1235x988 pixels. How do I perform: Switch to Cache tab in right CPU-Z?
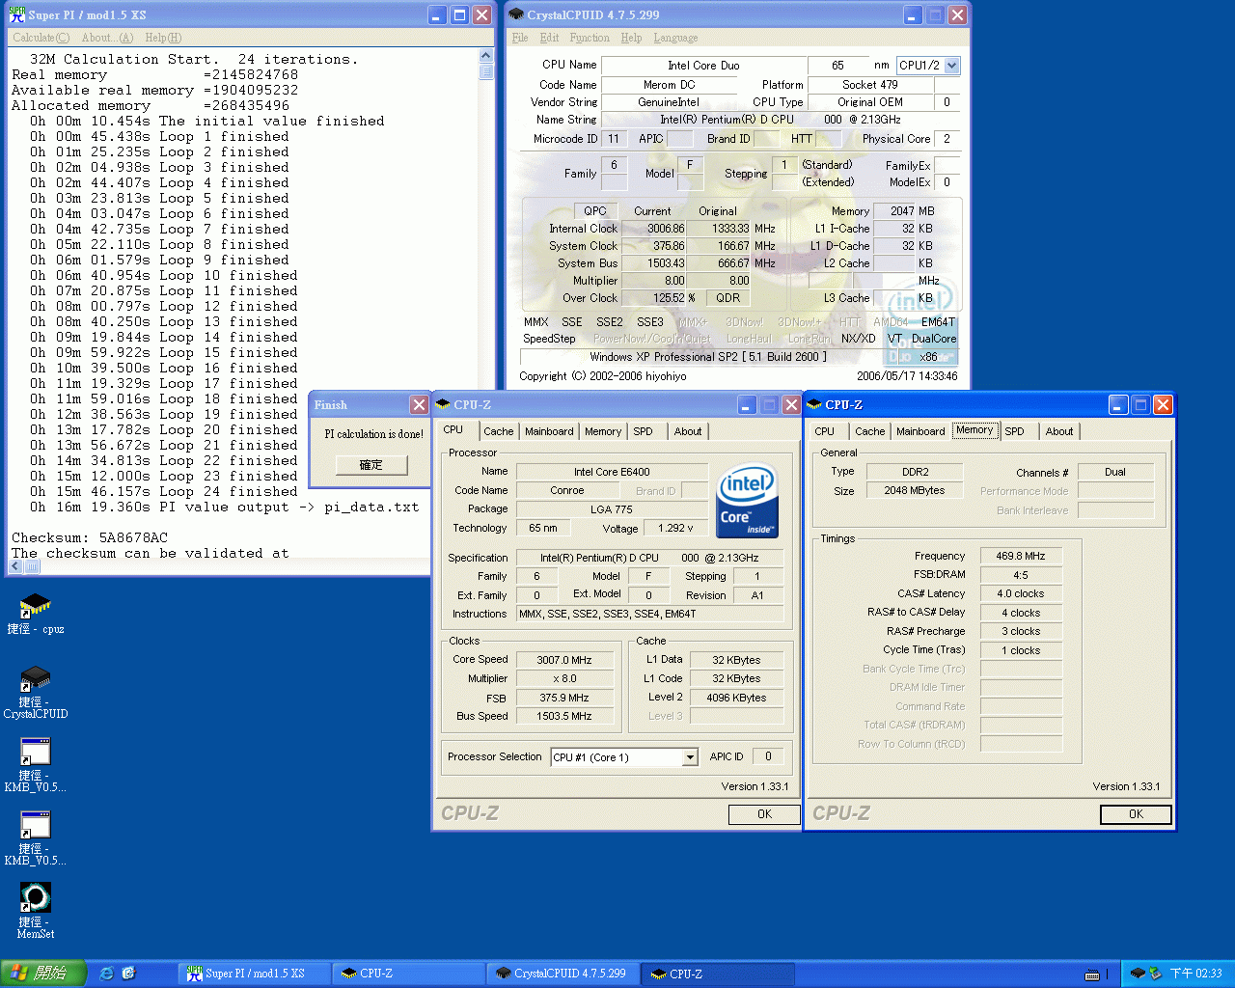pyautogui.click(x=869, y=431)
